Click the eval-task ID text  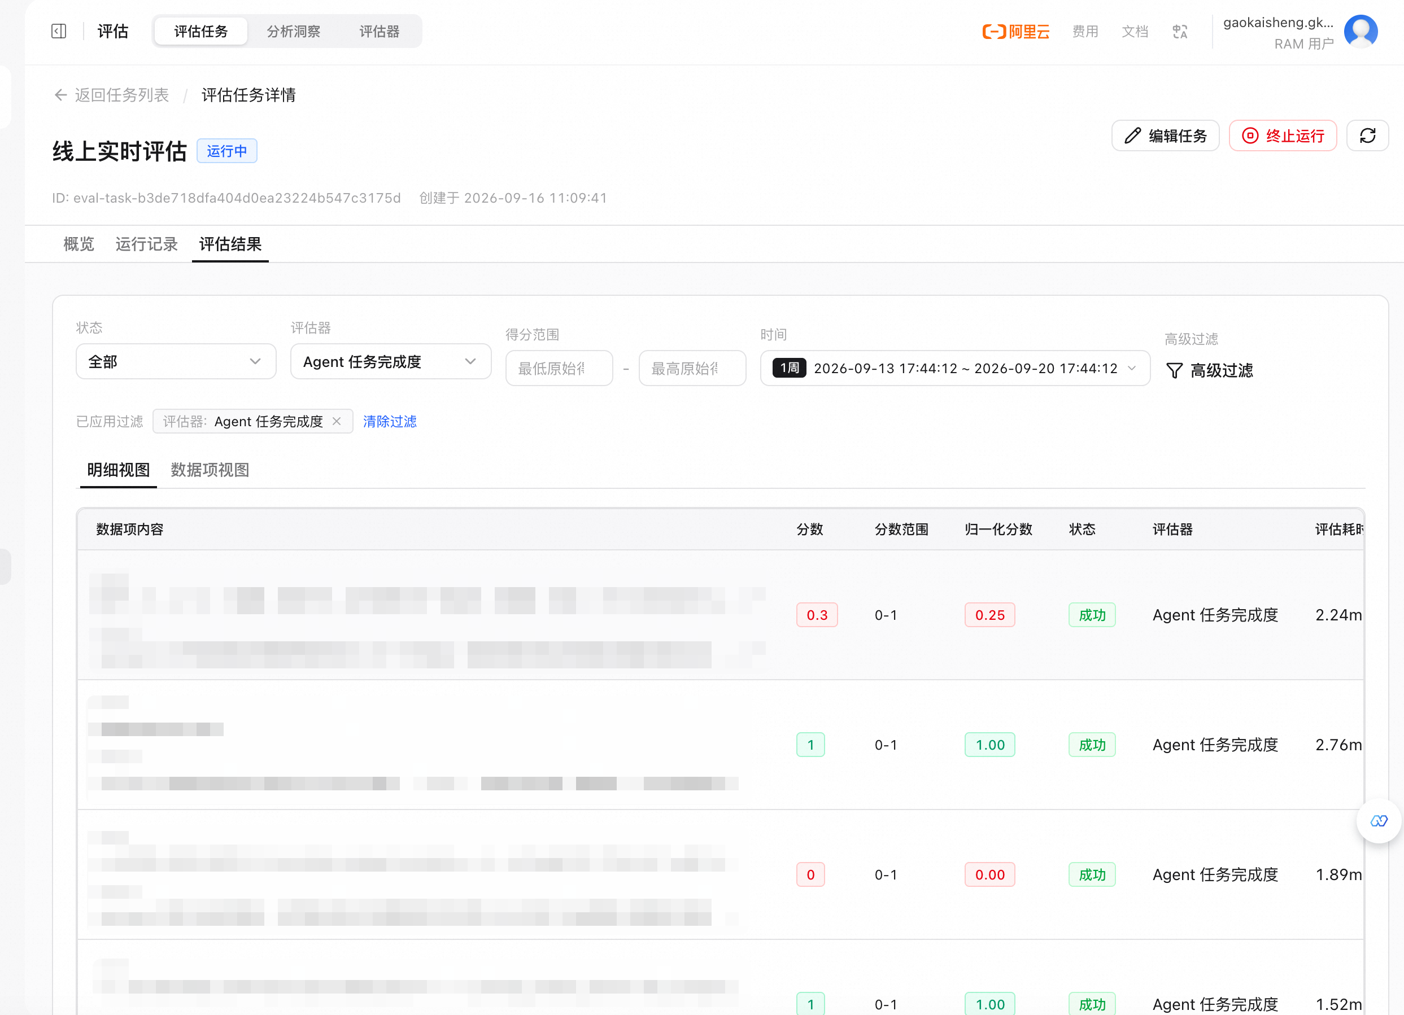click(x=226, y=198)
